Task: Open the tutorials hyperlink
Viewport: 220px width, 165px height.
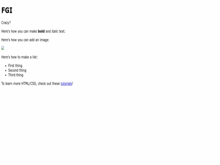Action: (66, 84)
